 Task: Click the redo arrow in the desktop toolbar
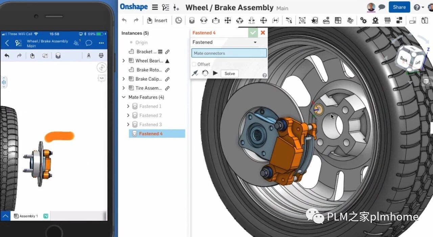click(x=136, y=21)
